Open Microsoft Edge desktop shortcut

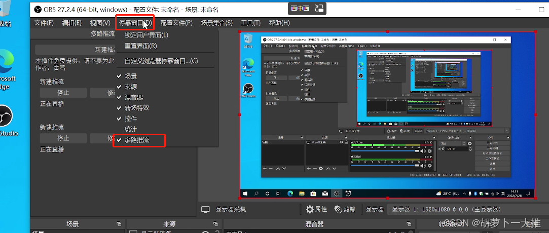tap(7, 69)
